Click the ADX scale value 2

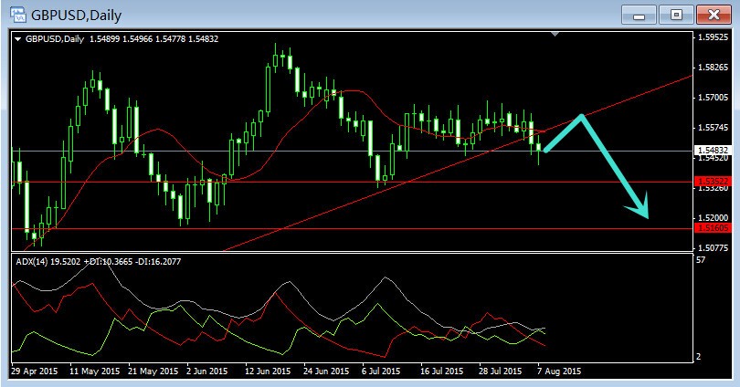coord(699,357)
